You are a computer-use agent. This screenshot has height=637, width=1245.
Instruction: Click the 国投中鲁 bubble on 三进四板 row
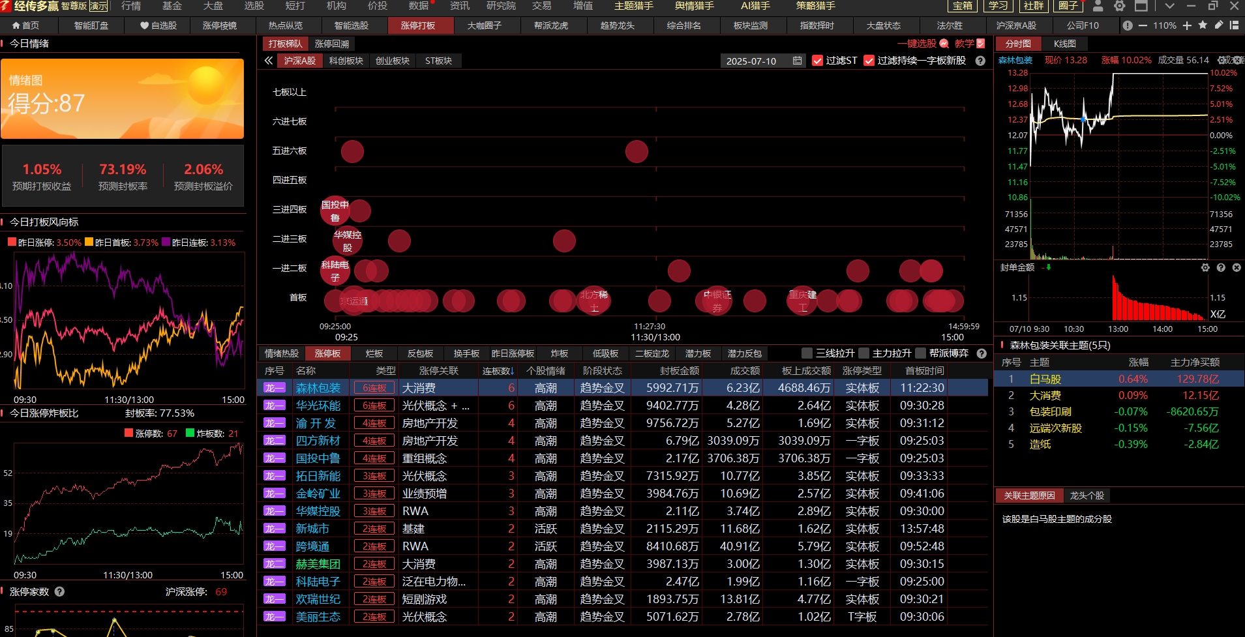click(x=335, y=211)
